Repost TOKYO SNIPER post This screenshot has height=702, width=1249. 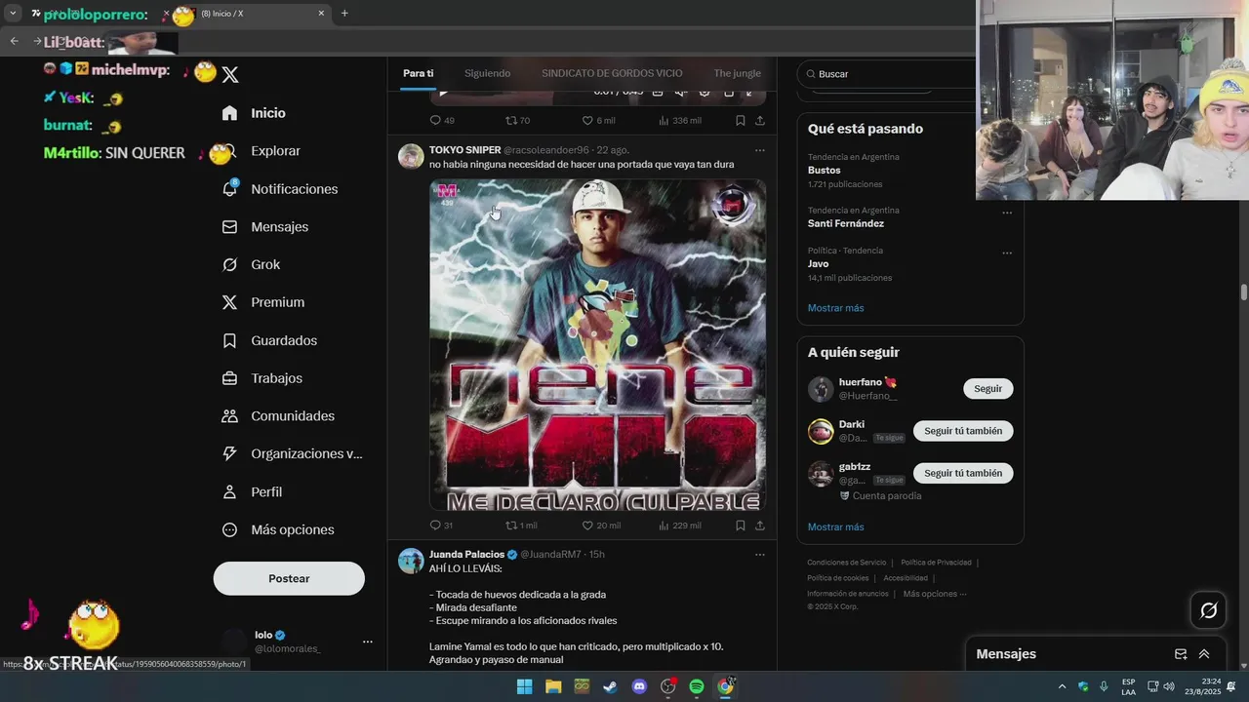tap(521, 526)
